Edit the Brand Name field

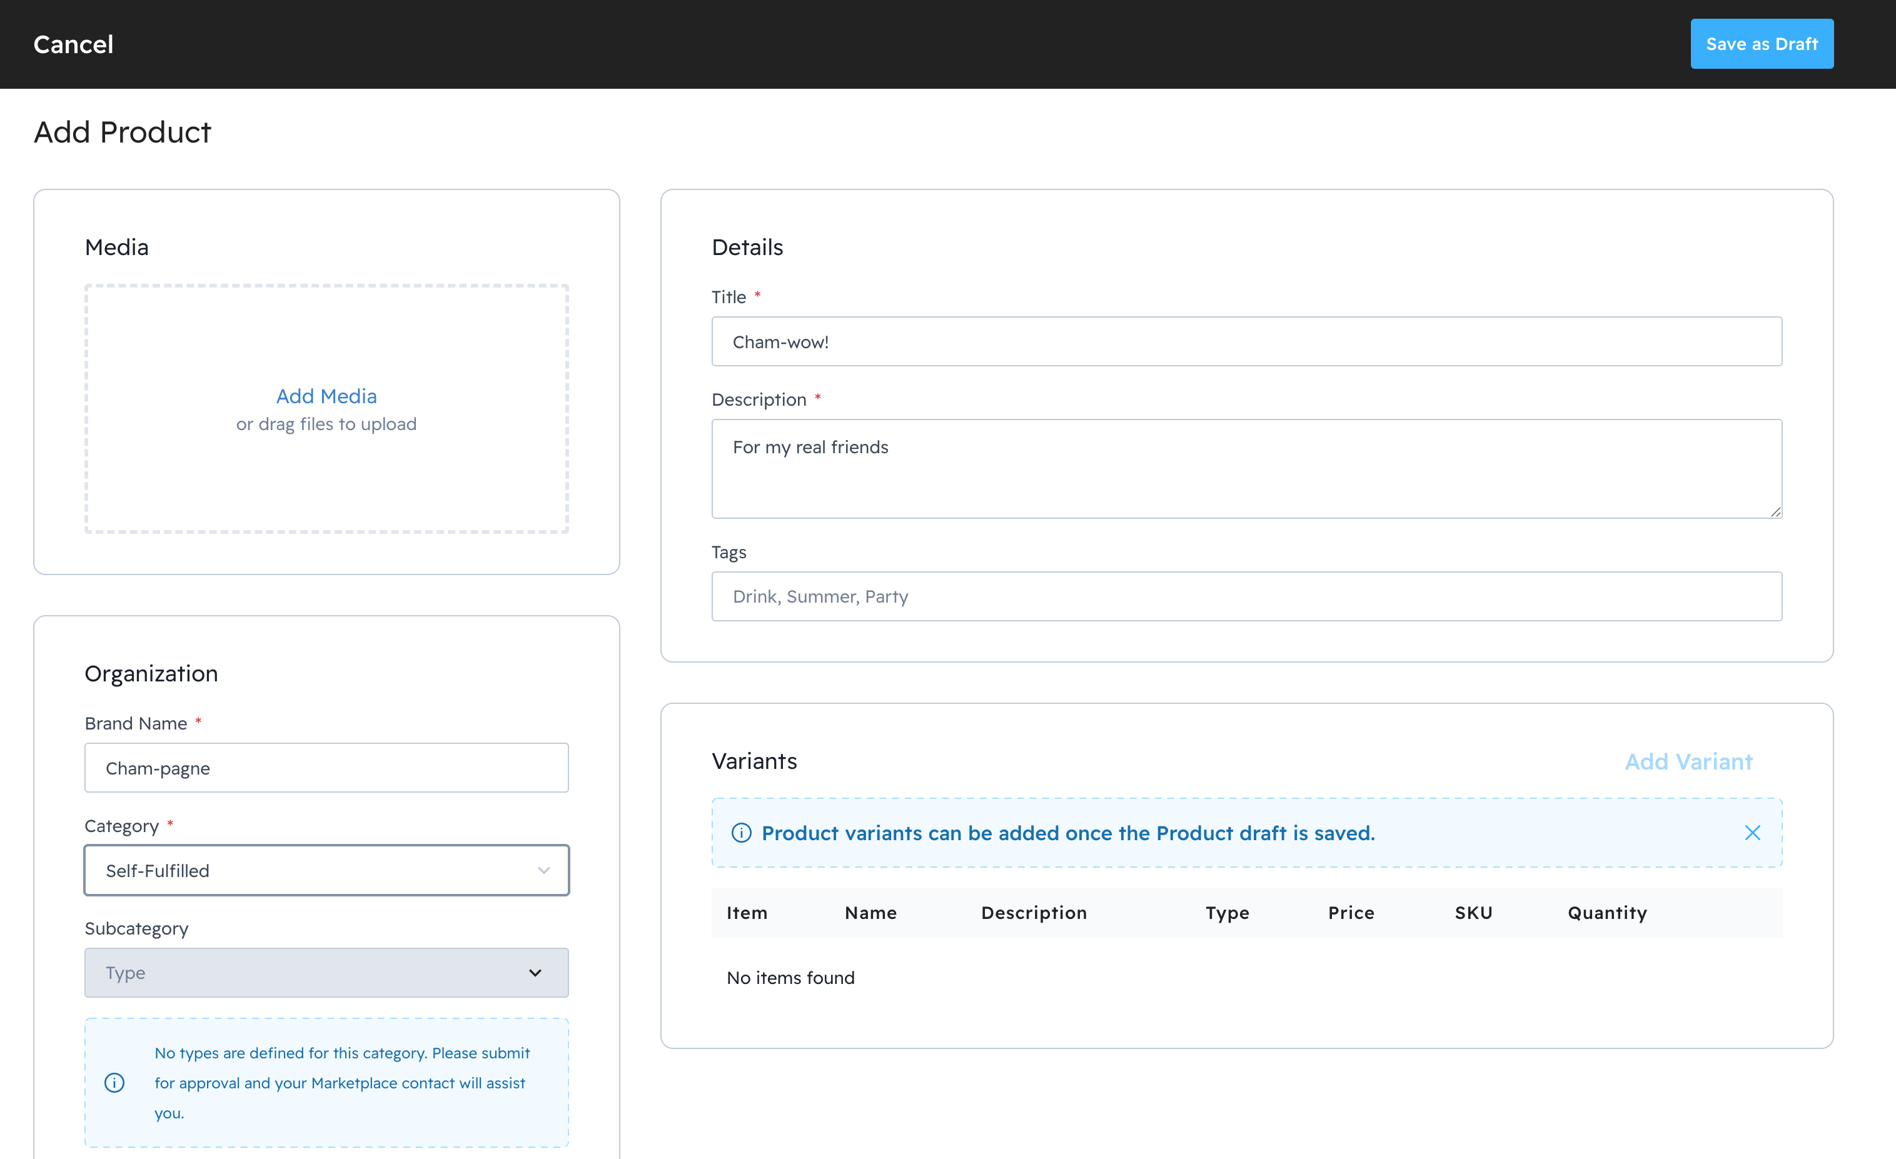[x=326, y=768]
